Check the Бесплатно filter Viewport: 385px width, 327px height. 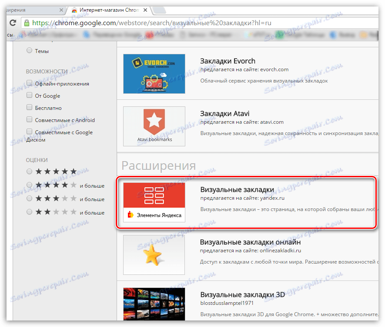coord(29,107)
